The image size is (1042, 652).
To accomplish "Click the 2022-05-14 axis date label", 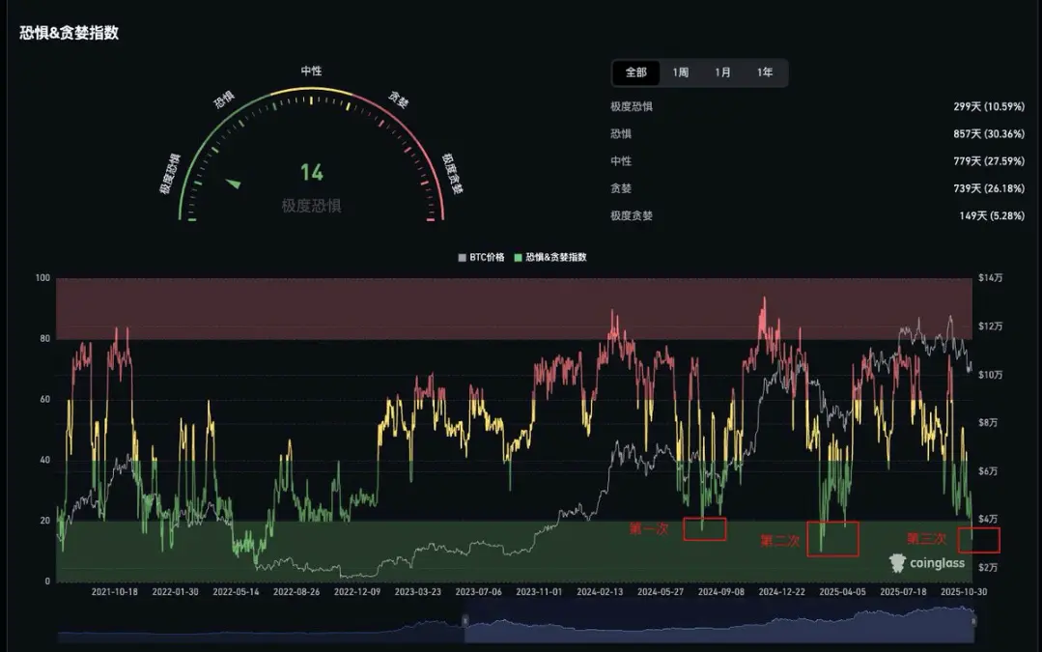I will [x=236, y=591].
